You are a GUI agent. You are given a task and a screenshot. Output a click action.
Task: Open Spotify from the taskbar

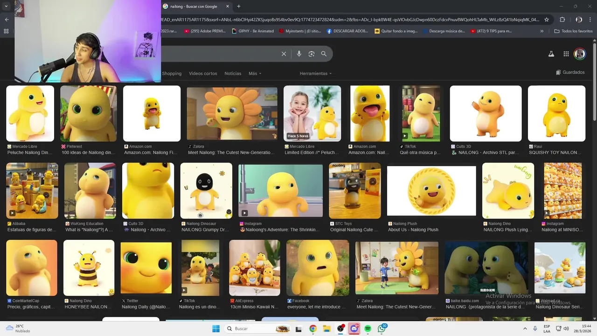368,329
